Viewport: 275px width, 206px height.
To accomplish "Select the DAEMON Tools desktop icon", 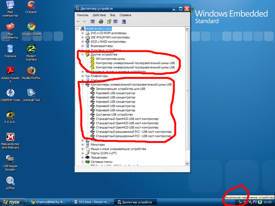I will pos(11,95).
